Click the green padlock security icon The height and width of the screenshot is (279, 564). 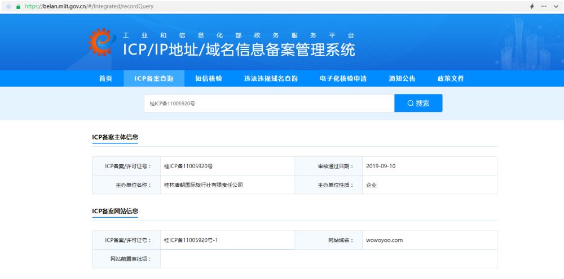coord(18,6)
